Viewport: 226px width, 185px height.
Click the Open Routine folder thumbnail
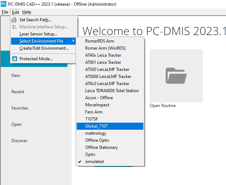176,75
